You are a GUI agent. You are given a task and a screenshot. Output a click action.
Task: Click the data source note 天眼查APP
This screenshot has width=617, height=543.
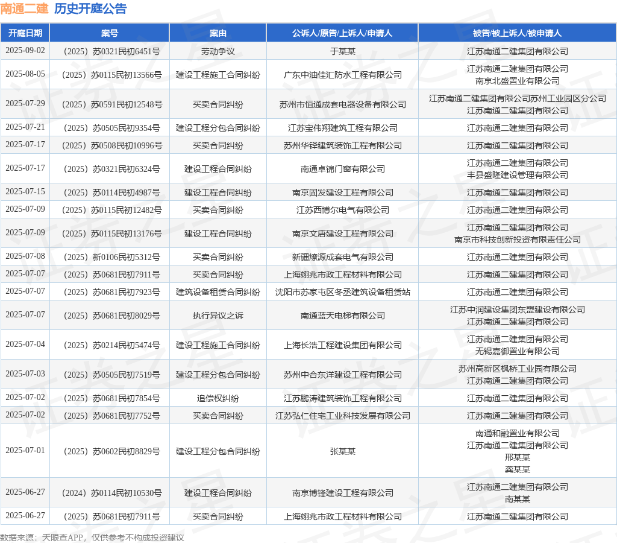[62, 538]
